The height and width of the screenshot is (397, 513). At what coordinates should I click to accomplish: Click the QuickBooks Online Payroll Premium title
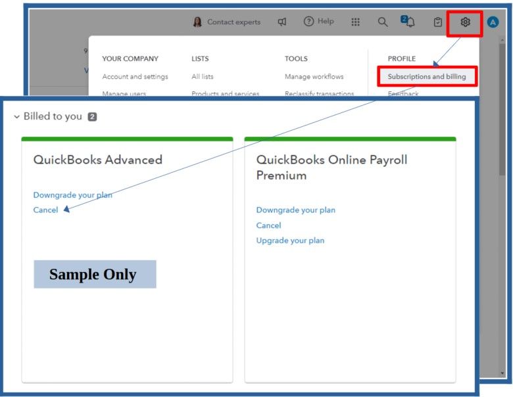point(331,168)
